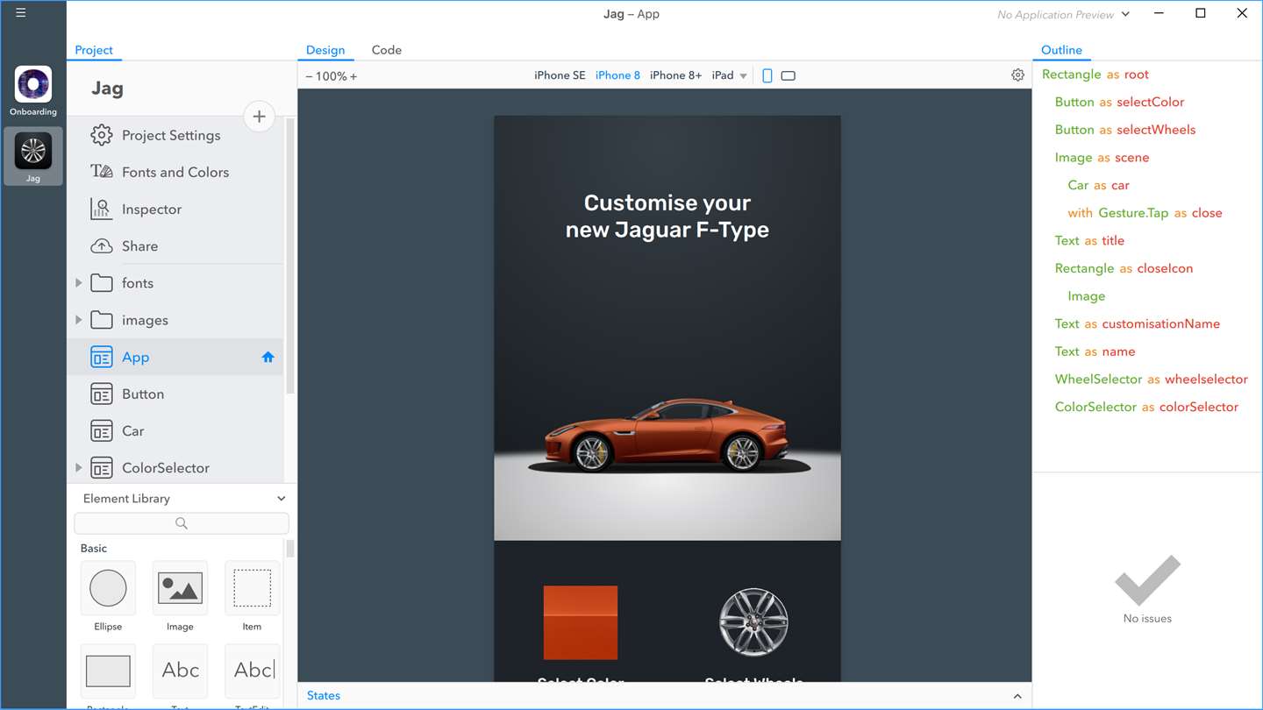
Task: Switch to landscape orientation
Action: coord(788,75)
